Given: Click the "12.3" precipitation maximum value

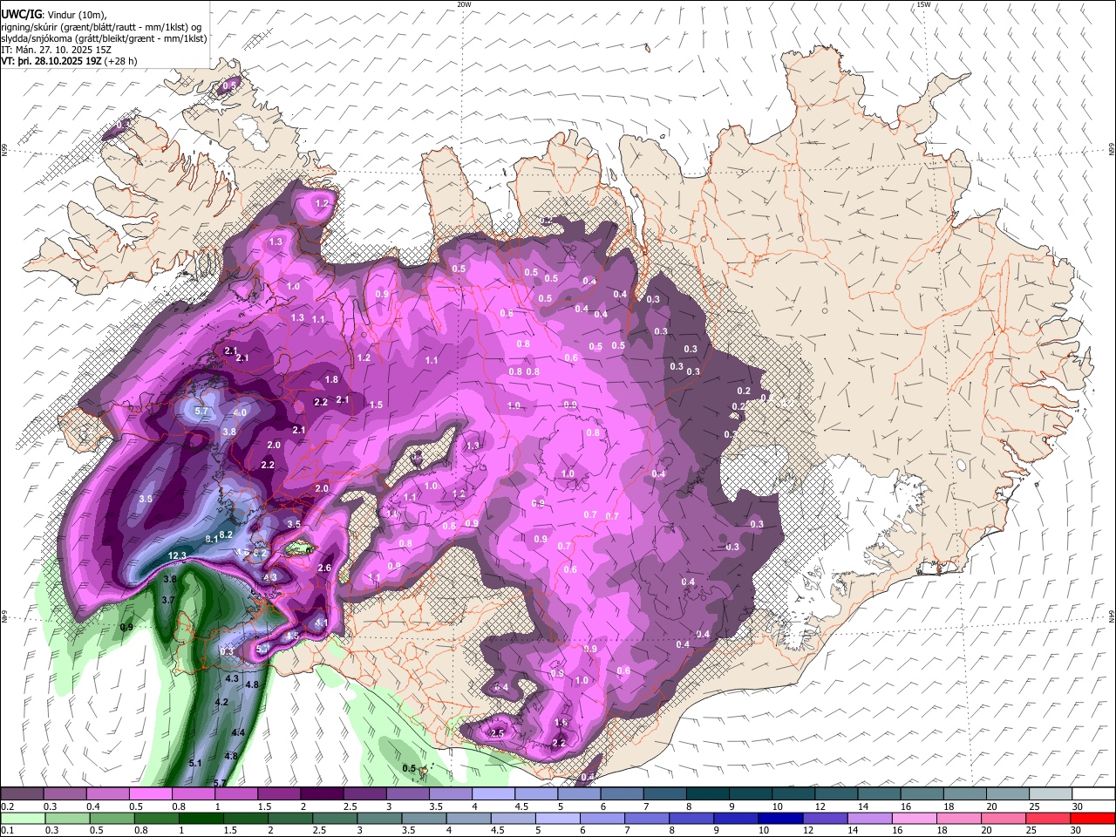Looking at the screenshot, I should tap(178, 555).
